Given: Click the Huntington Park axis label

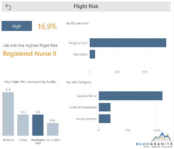Looking at the screenshot, I should (x=38, y=141).
